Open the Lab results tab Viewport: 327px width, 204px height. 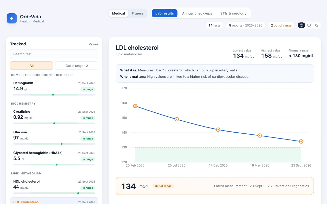tap(165, 13)
